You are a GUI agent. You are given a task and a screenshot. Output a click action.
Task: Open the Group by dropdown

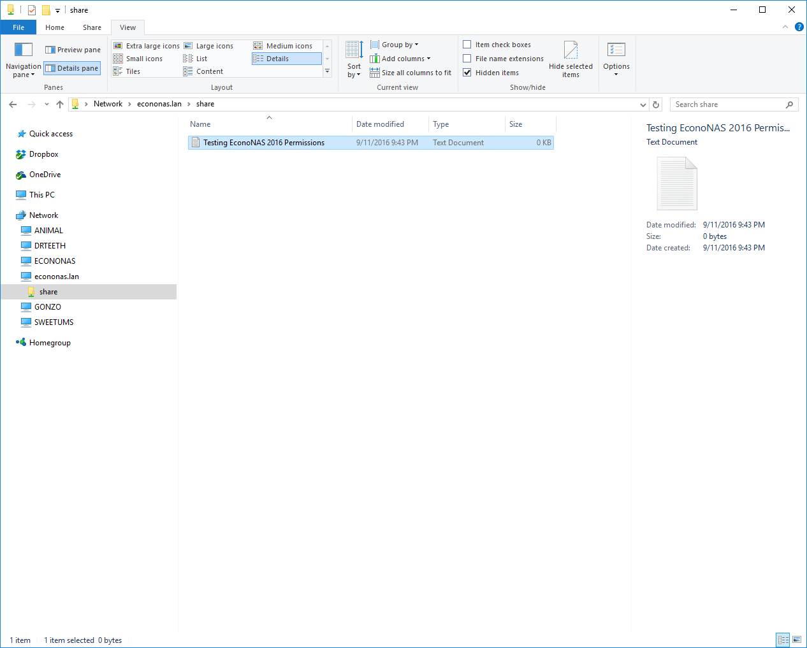point(394,45)
